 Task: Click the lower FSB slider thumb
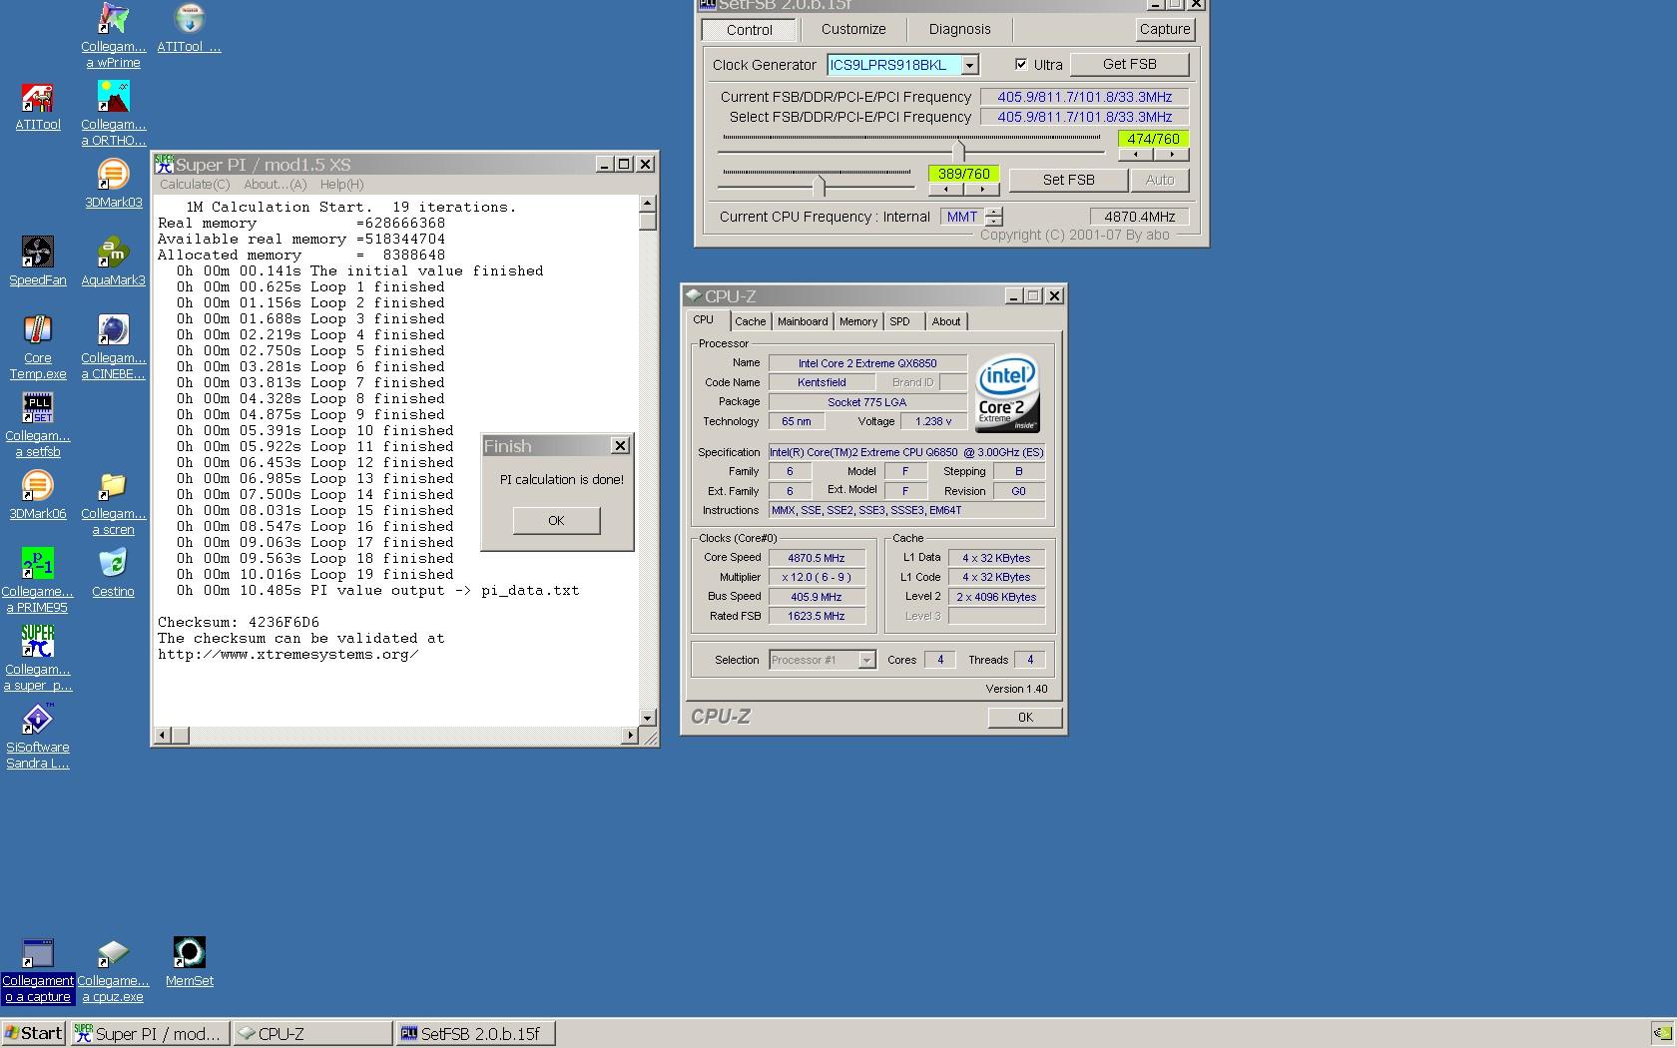tap(821, 186)
